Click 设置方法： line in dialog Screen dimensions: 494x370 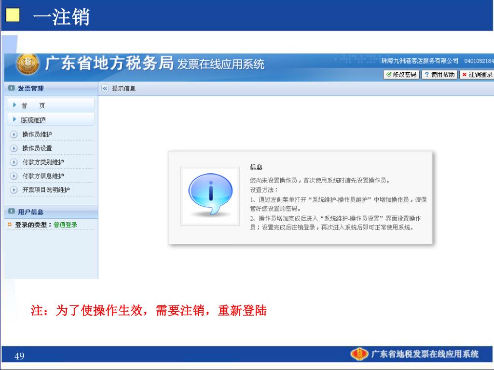pyautogui.click(x=264, y=190)
